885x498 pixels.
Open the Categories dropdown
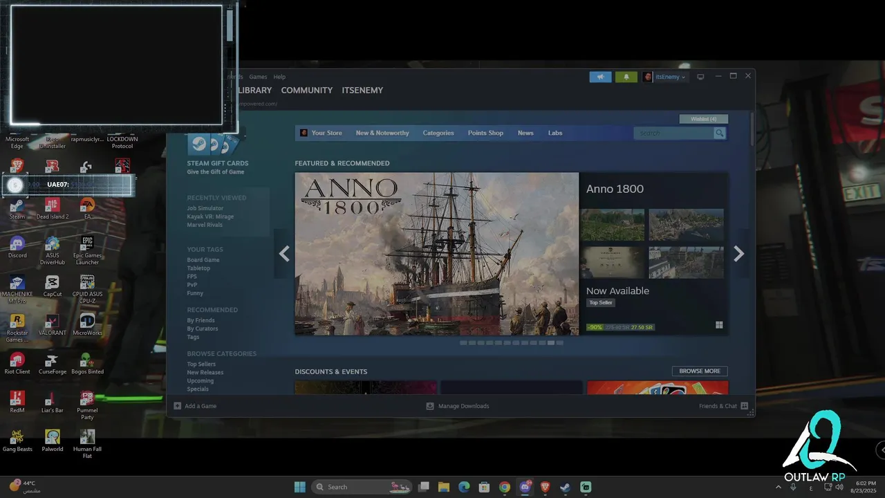coord(438,133)
